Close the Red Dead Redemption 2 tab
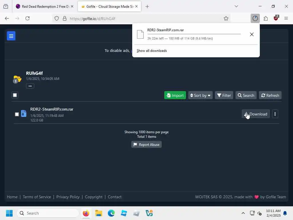This screenshot has width=293, height=220. click(72, 6)
